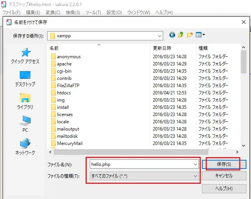Expand the file name dropdown arrow
Viewport: 251px width, 199px height.
[195, 164]
